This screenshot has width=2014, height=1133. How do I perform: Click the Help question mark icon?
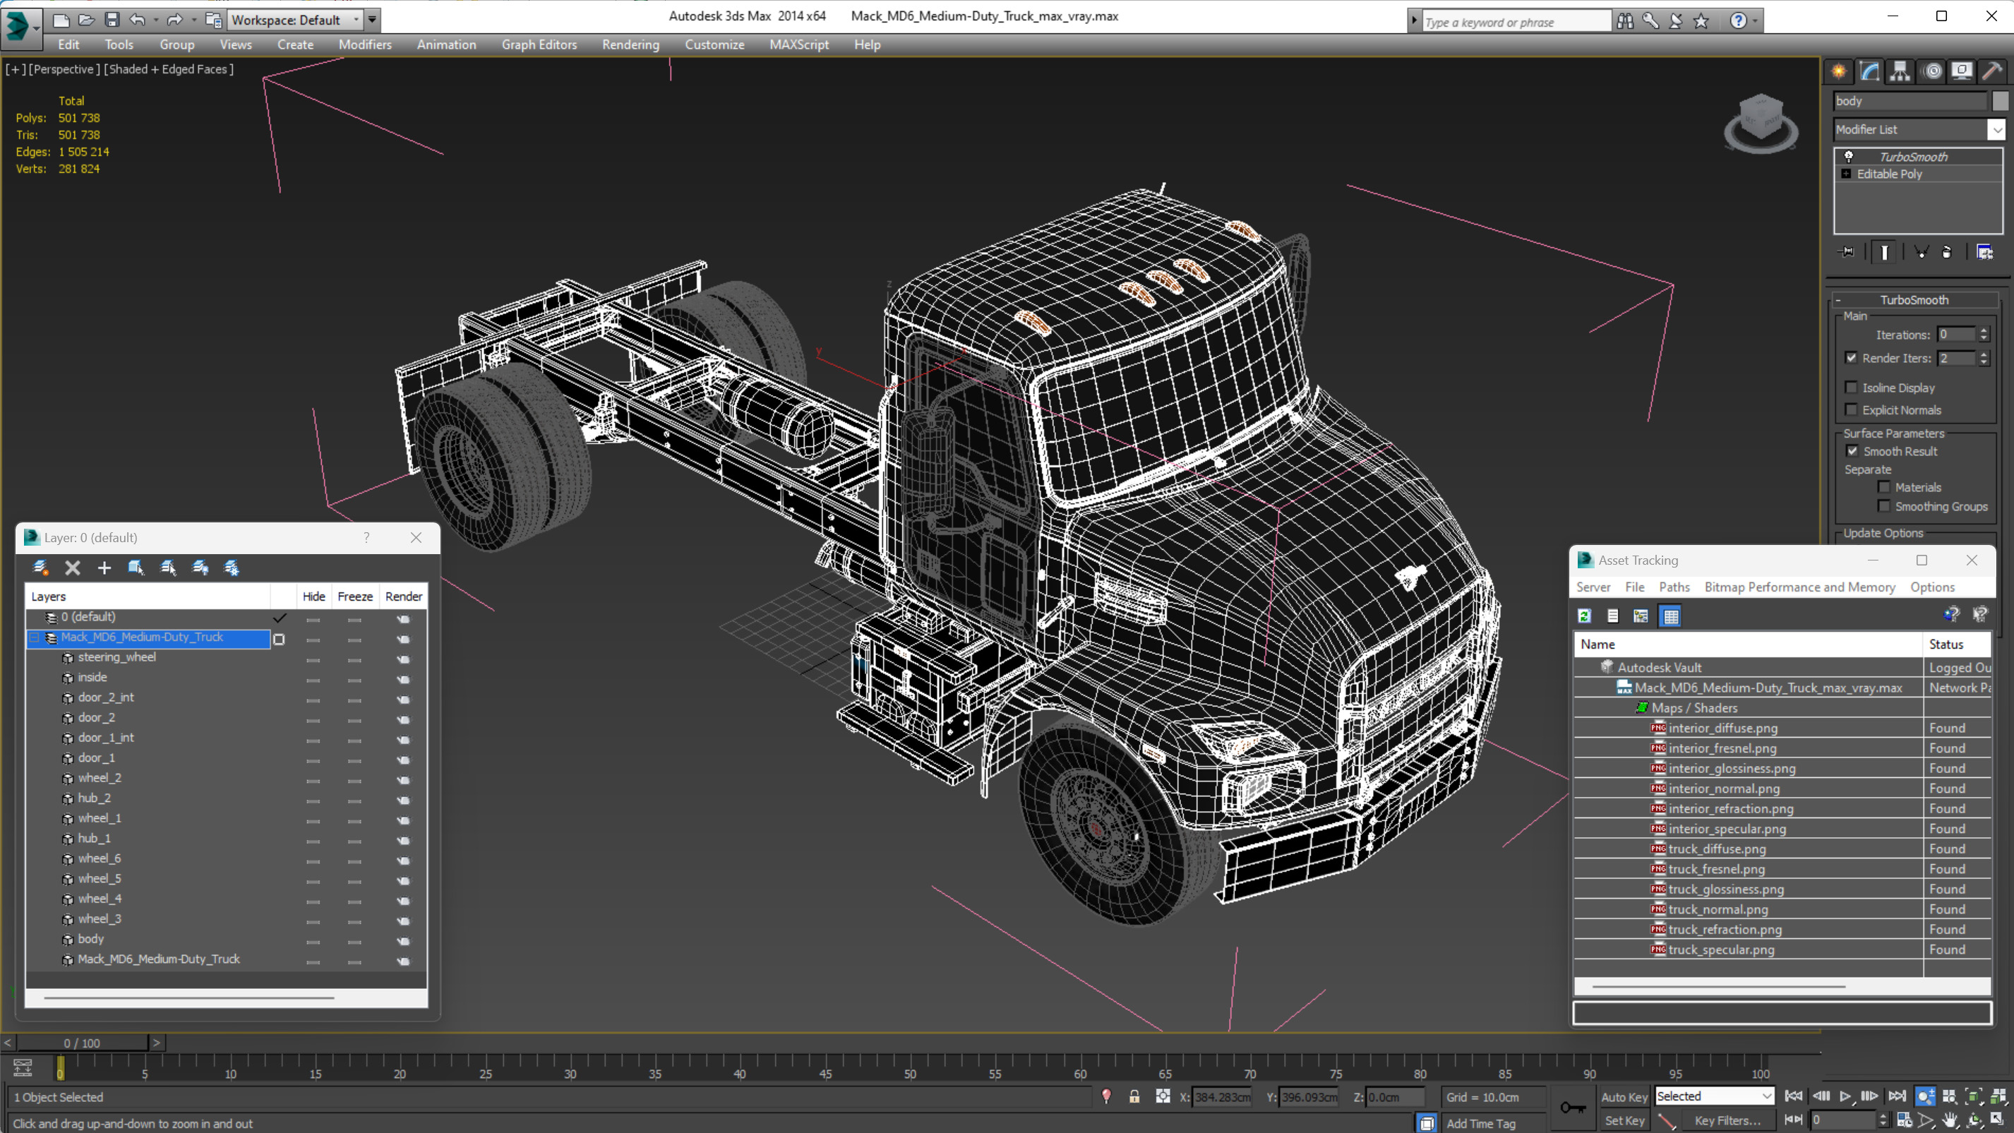coord(1737,21)
